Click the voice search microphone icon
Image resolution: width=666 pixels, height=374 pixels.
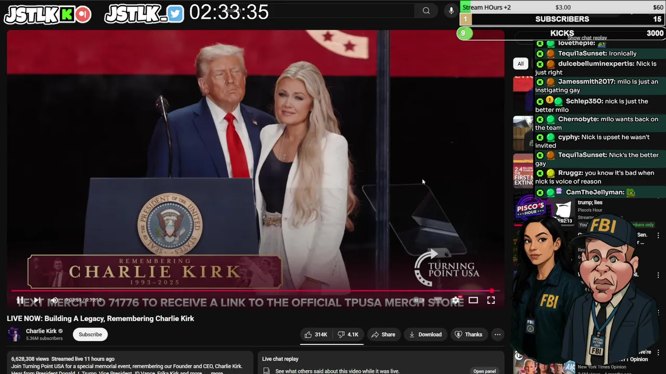(451, 10)
